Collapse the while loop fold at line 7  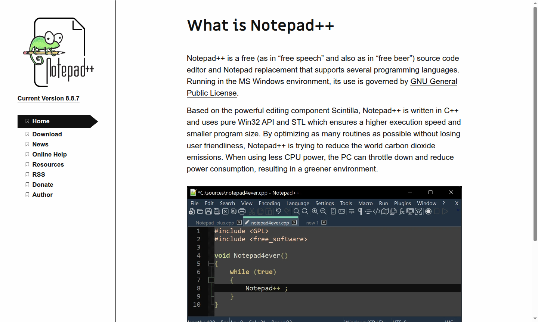211,280
